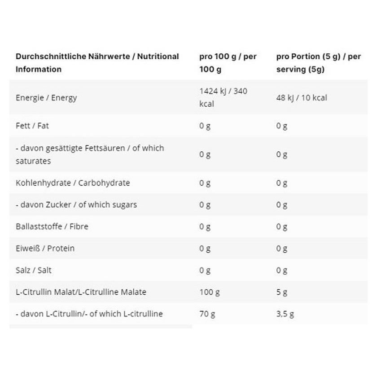Select the 5 g per serving value
The height and width of the screenshot is (377, 377).
(x=281, y=292)
